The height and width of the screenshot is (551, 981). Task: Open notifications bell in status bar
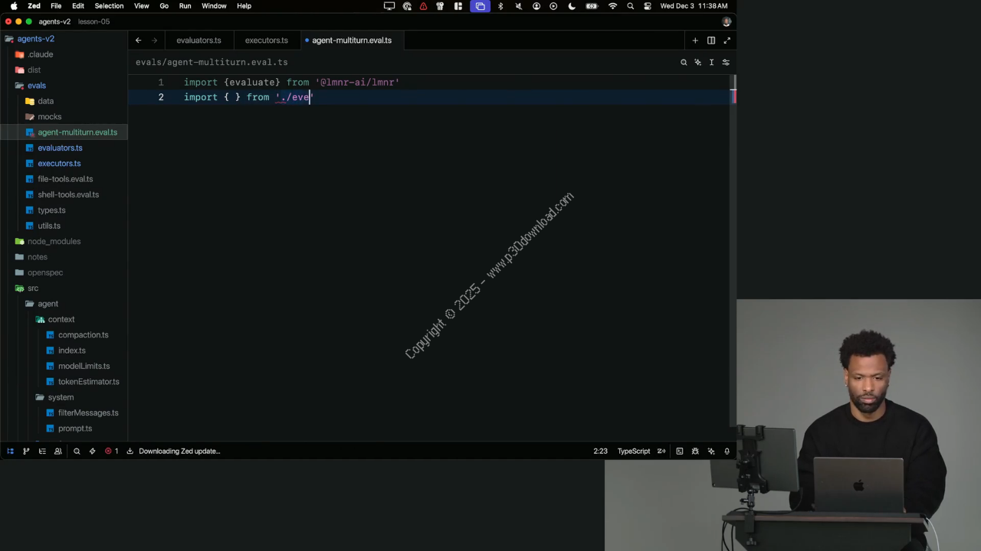pos(727,452)
